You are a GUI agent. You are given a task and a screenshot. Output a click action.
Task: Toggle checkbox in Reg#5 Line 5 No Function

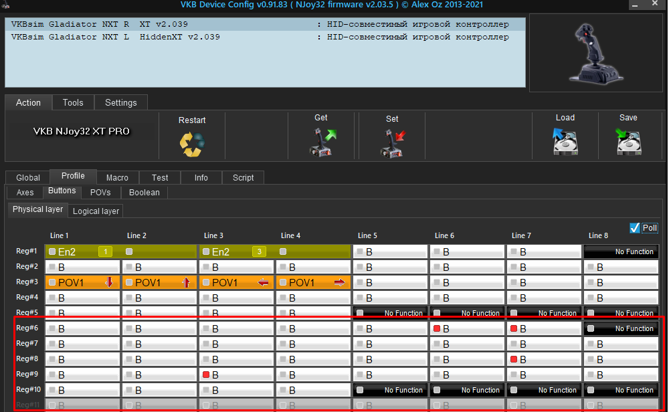[360, 313]
